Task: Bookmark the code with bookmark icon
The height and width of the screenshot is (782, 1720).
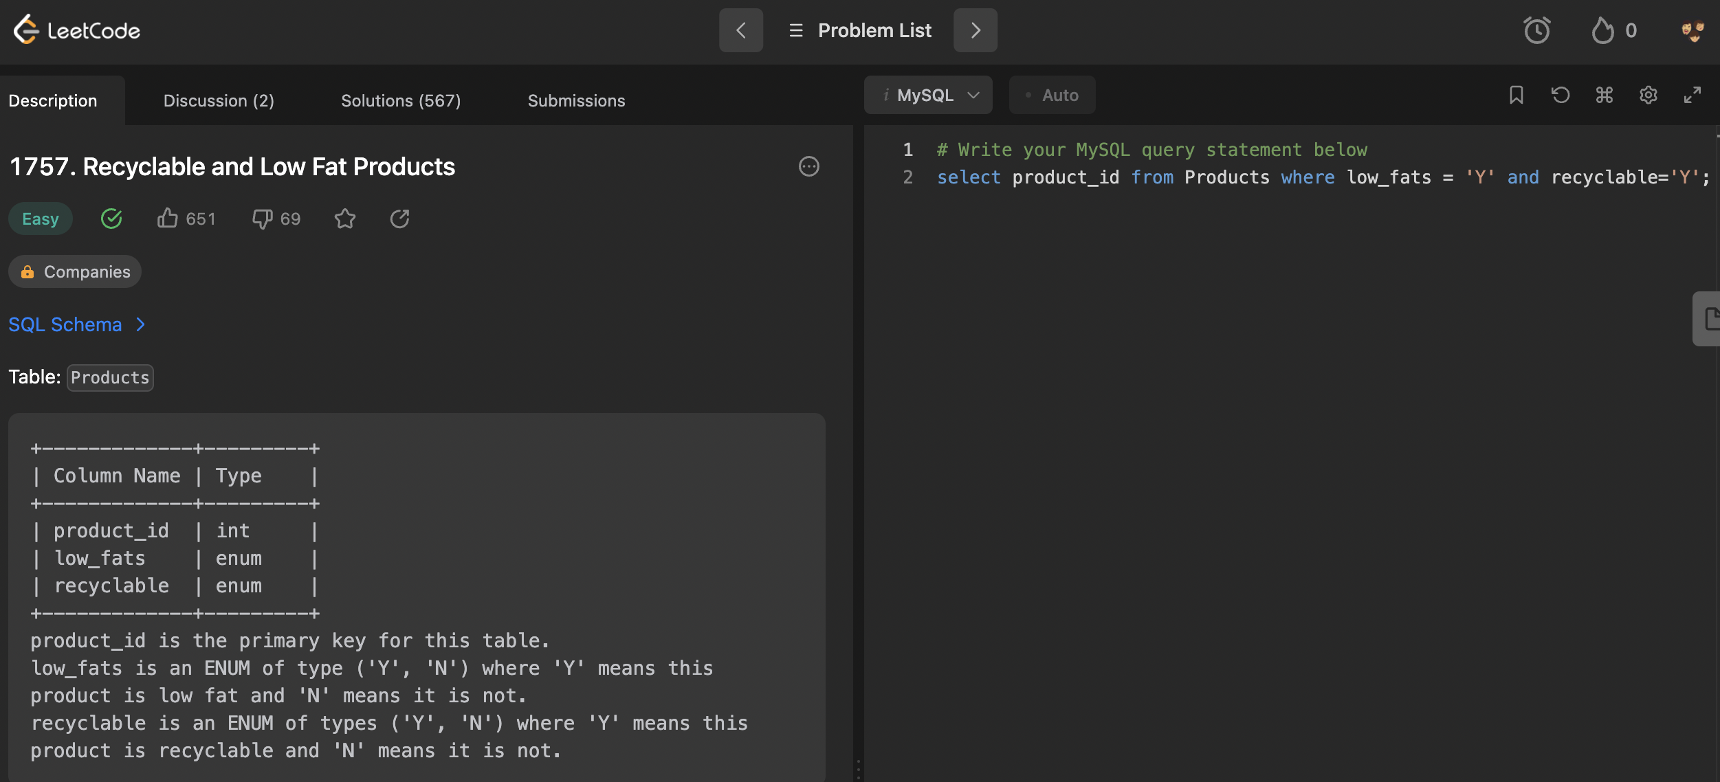Action: click(1516, 95)
